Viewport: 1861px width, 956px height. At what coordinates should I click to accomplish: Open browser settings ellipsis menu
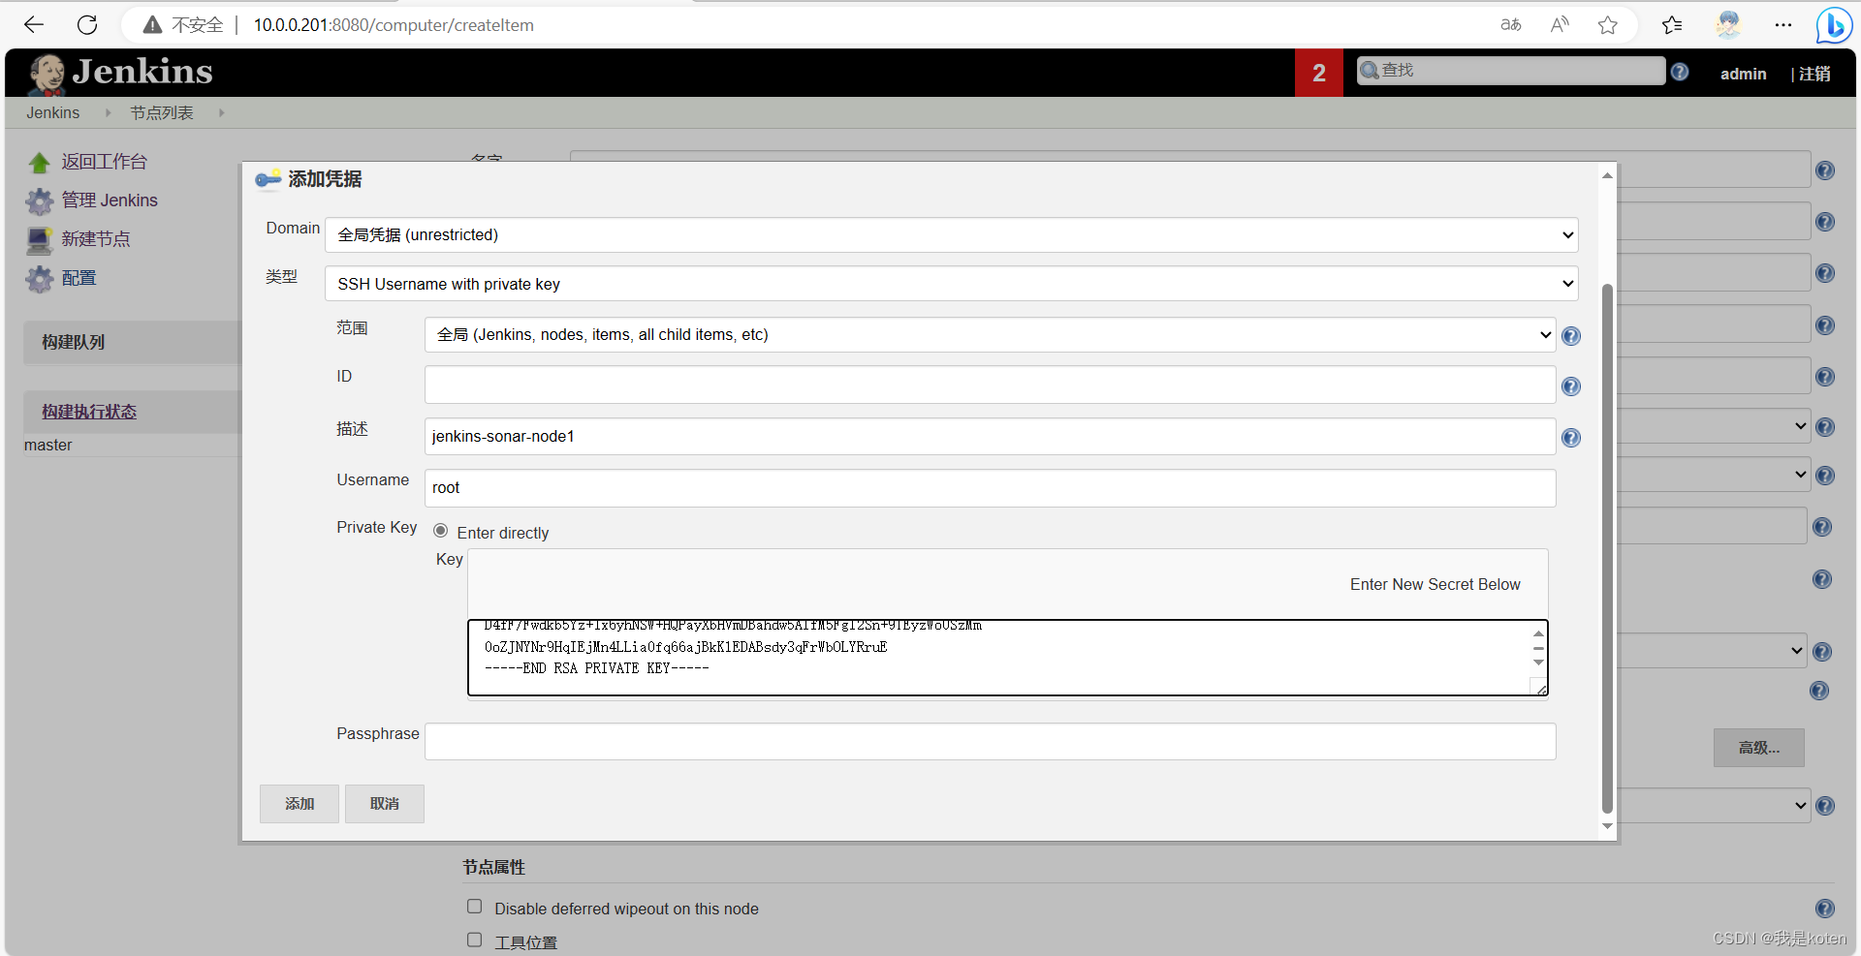pyautogui.click(x=1783, y=25)
